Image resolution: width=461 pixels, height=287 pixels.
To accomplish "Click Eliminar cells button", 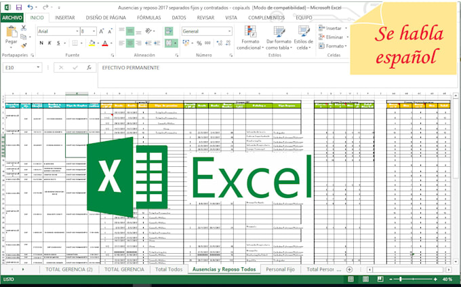I will (332, 37).
